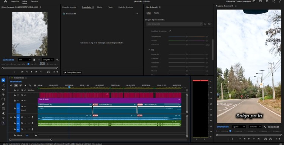Select the Razor tool
Viewport: 284px width, 145px height.
click(x=3, y=94)
